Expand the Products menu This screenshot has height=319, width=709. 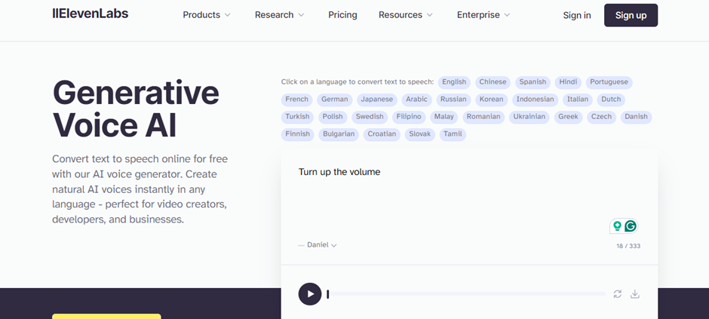tap(207, 15)
